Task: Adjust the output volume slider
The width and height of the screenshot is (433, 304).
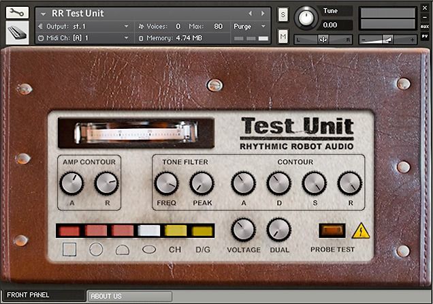Action: (x=387, y=40)
